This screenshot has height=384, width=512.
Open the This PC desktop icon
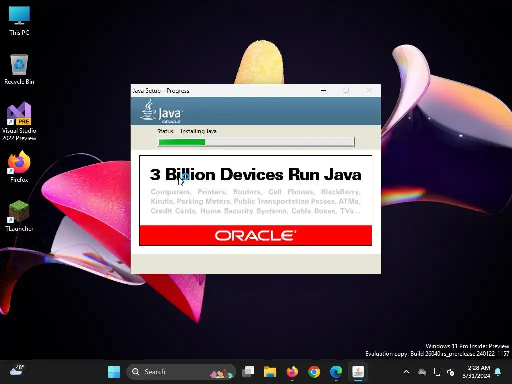click(19, 20)
